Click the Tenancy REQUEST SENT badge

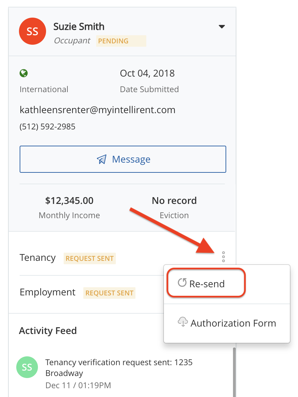(90, 258)
